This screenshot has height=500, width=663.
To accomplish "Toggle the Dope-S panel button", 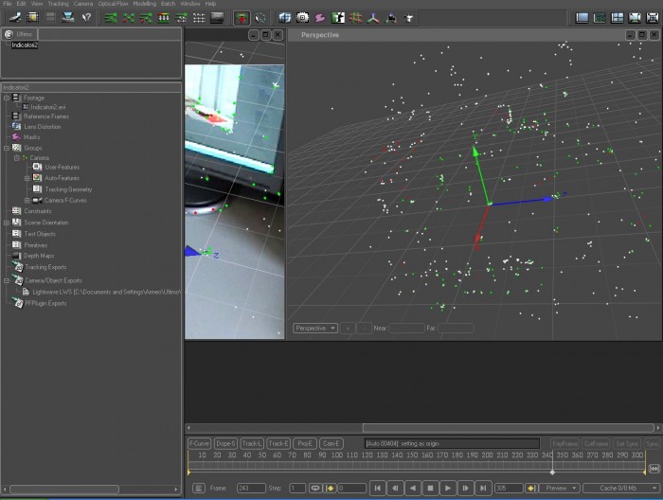I will pos(225,443).
